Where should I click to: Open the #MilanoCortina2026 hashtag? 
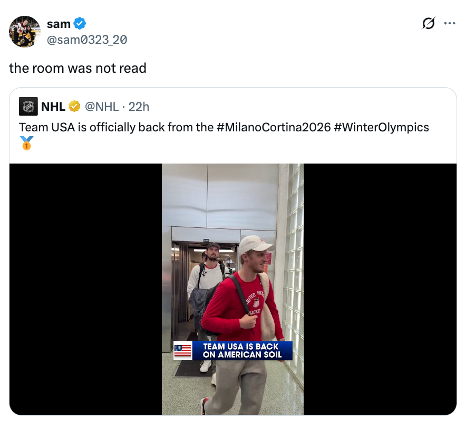[273, 127]
